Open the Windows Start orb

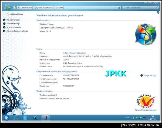[6, 118]
